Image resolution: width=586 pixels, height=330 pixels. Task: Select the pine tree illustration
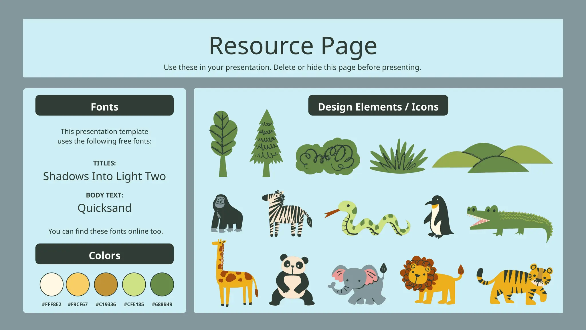[x=266, y=143]
